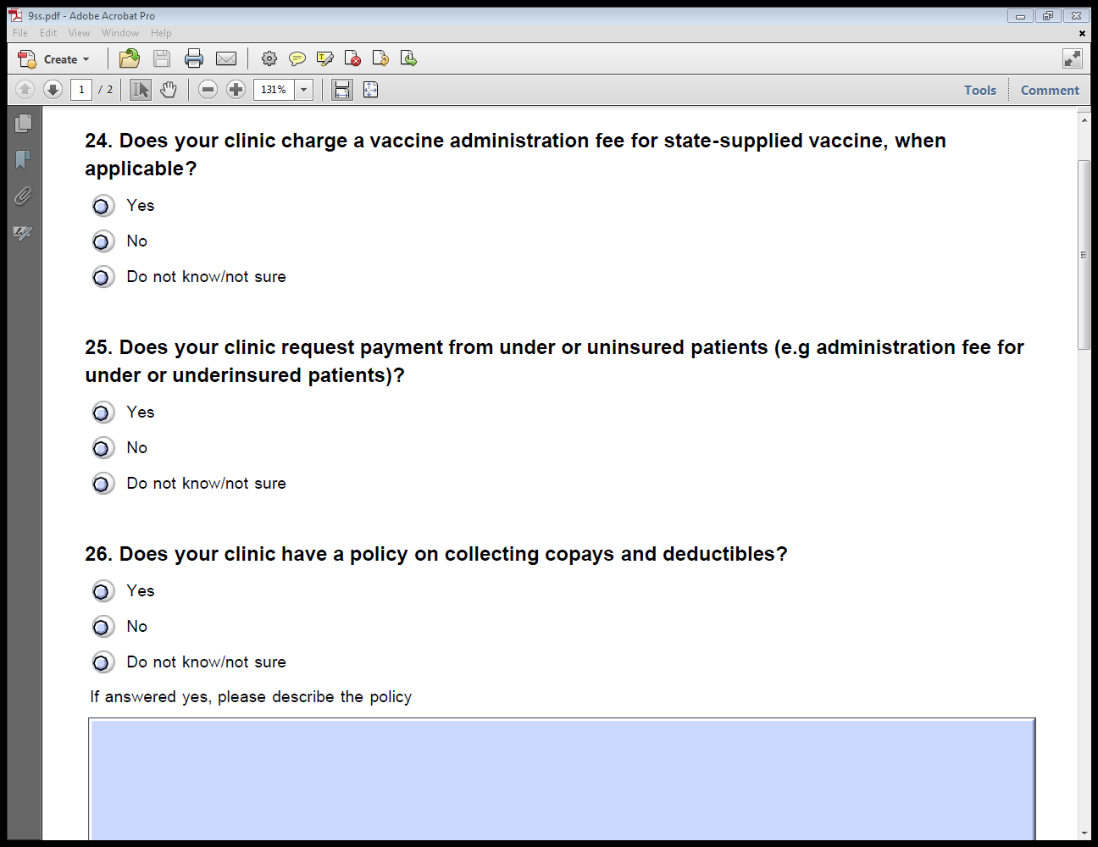Image resolution: width=1098 pixels, height=847 pixels.
Task: Send file by email envelope icon
Action: (x=226, y=58)
